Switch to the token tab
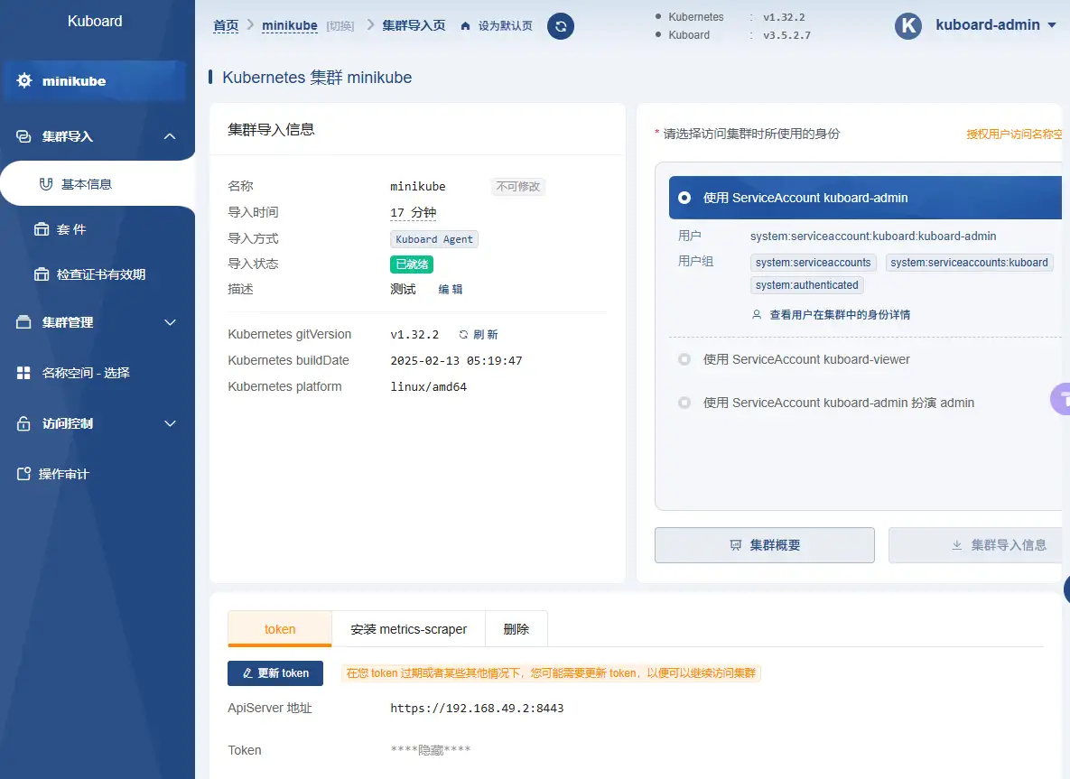 [280, 629]
